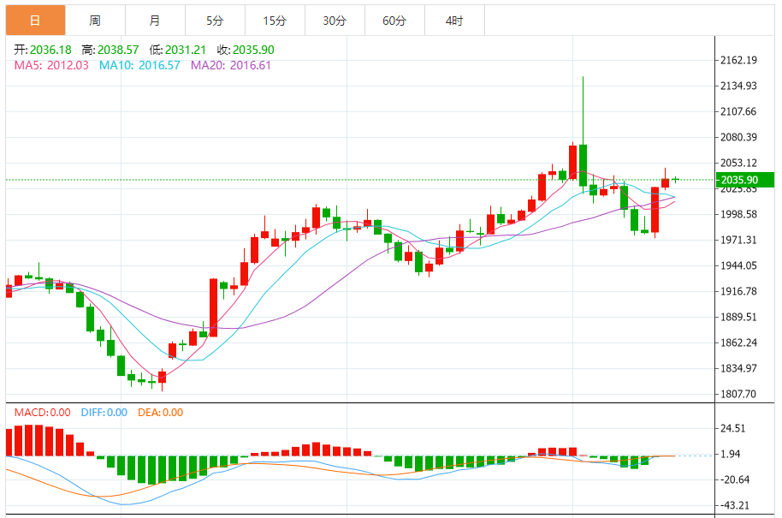Click the DEA:0.00 indicator label

coord(161,413)
